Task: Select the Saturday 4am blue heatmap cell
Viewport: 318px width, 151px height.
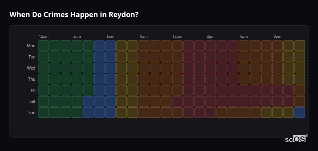Action: [88, 101]
